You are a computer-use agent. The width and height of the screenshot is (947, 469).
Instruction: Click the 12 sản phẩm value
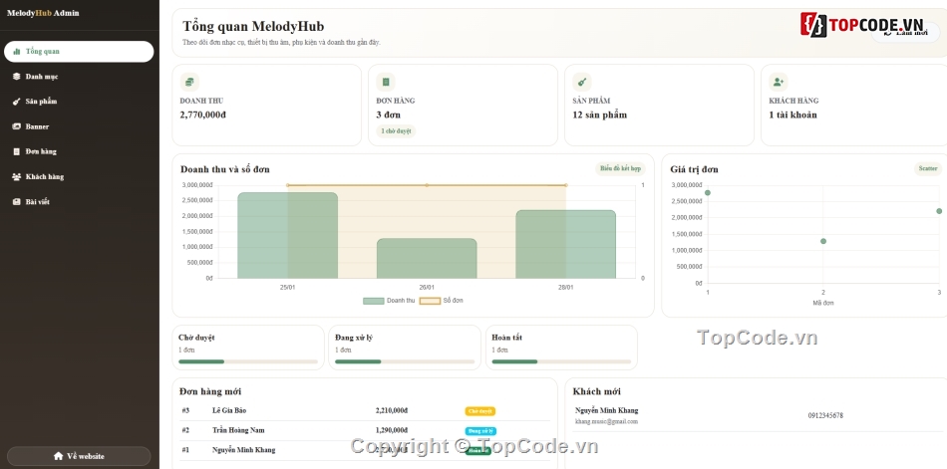point(600,115)
